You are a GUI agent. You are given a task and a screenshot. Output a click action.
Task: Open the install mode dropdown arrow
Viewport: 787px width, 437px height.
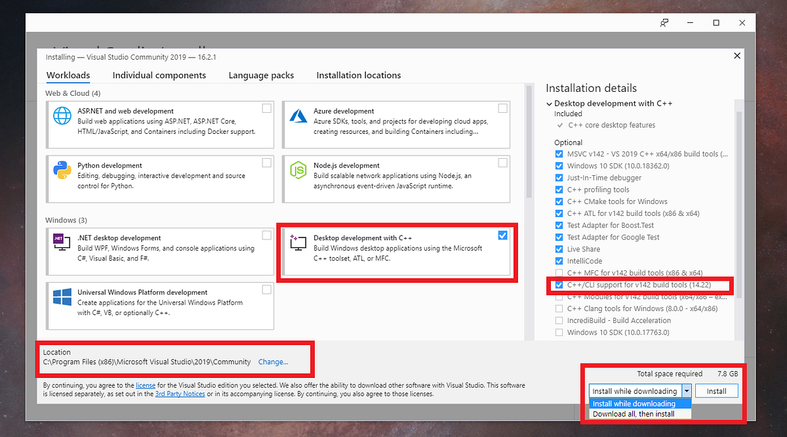[686, 391]
